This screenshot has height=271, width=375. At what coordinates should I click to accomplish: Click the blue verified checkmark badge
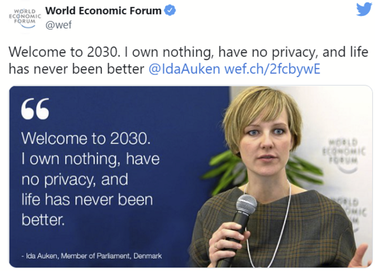click(x=170, y=10)
